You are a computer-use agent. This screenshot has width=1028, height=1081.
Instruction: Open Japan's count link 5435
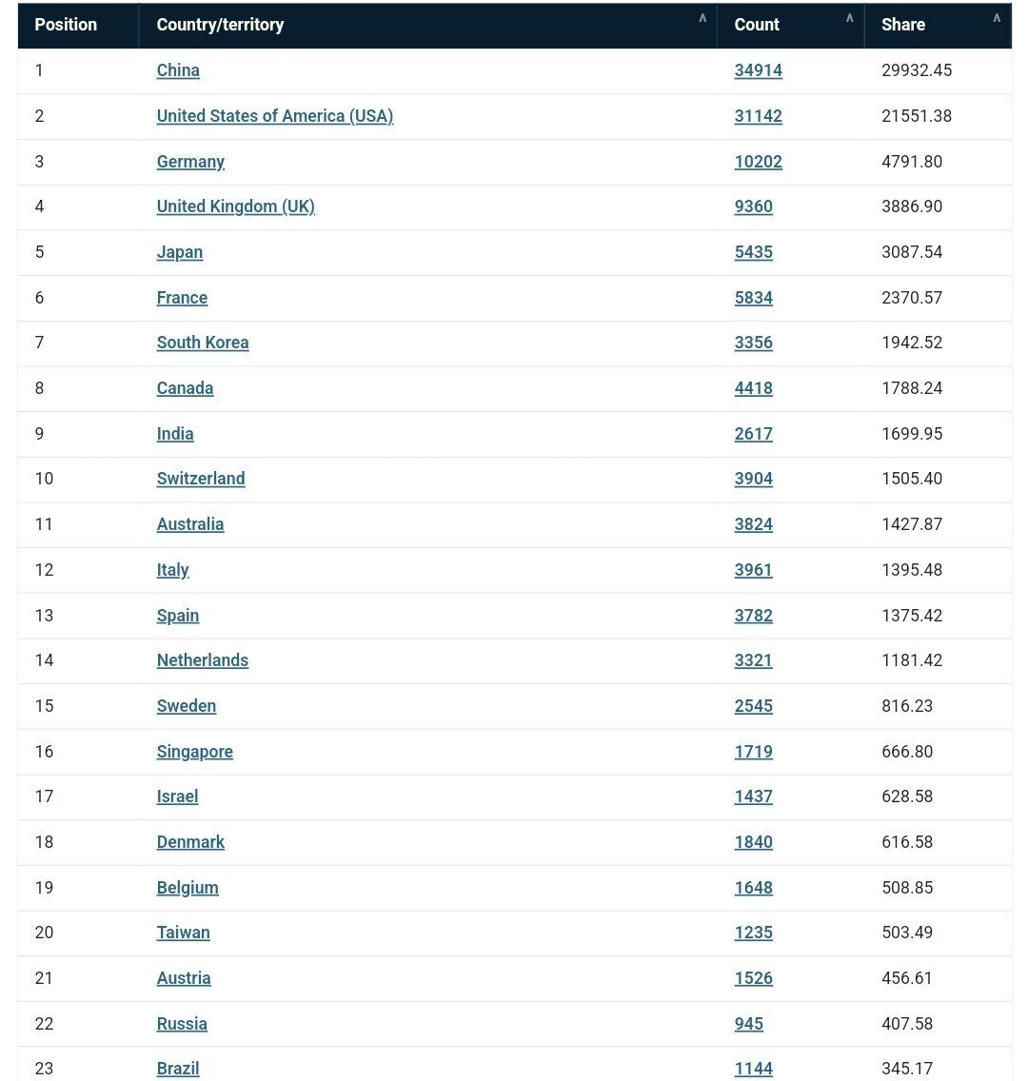click(753, 252)
